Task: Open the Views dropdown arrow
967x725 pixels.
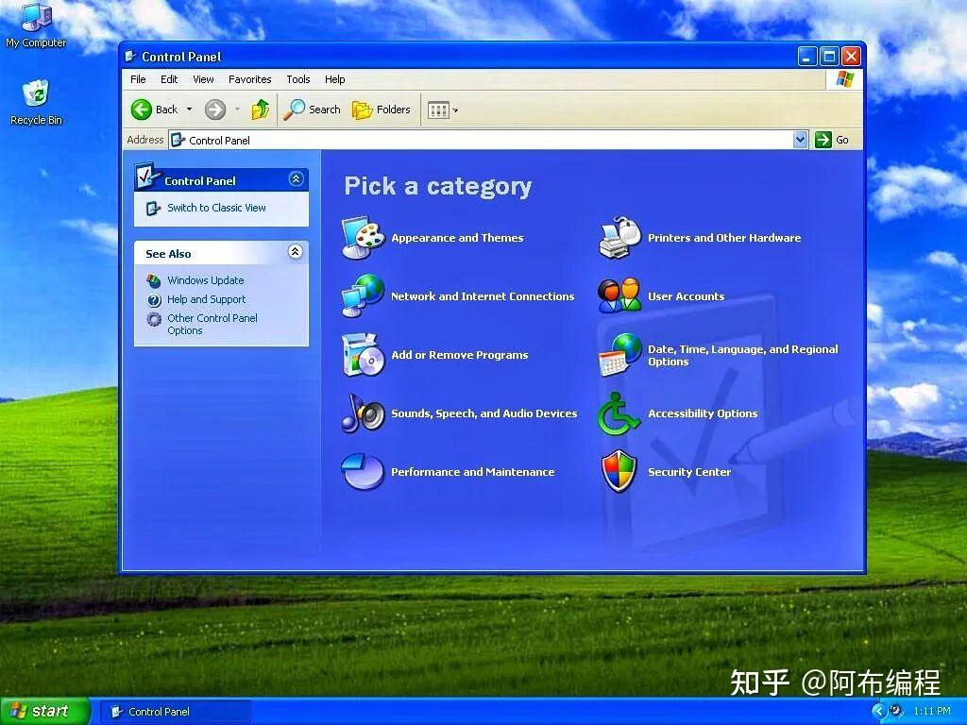Action: 455,111
